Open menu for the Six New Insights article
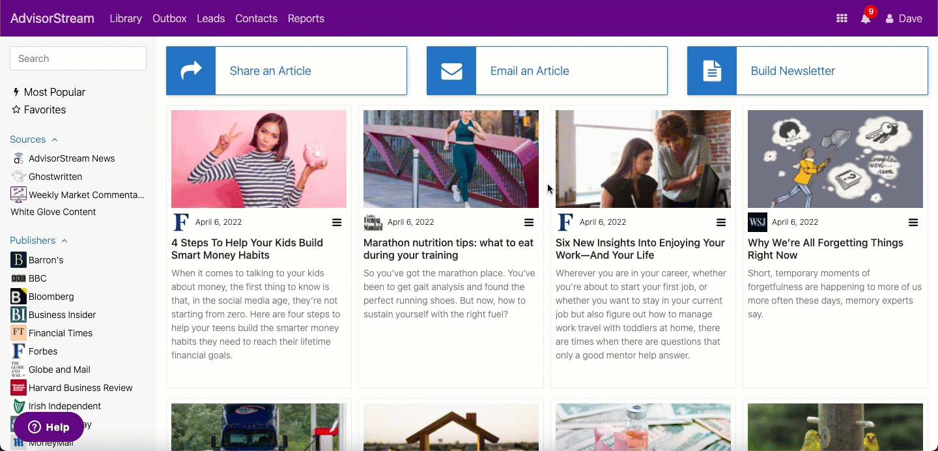 point(721,222)
